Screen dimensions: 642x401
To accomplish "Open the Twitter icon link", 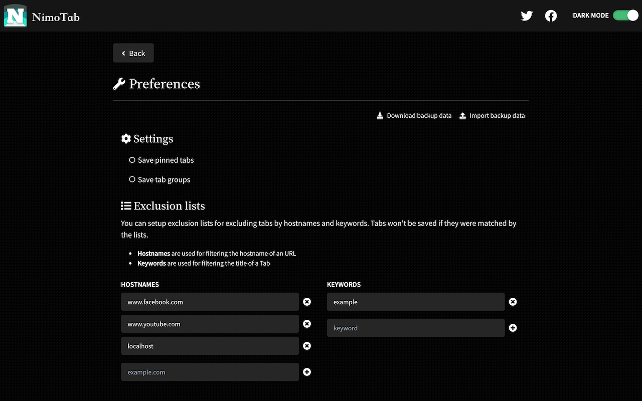I will (x=527, y=16).
